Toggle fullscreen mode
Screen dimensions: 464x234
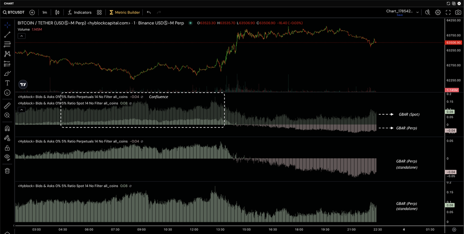click(x=448, y=12)
